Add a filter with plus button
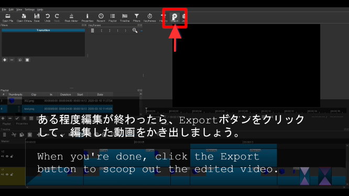This screenshot has width=349, height=196. pyautogui.click(x=5, y=60)
